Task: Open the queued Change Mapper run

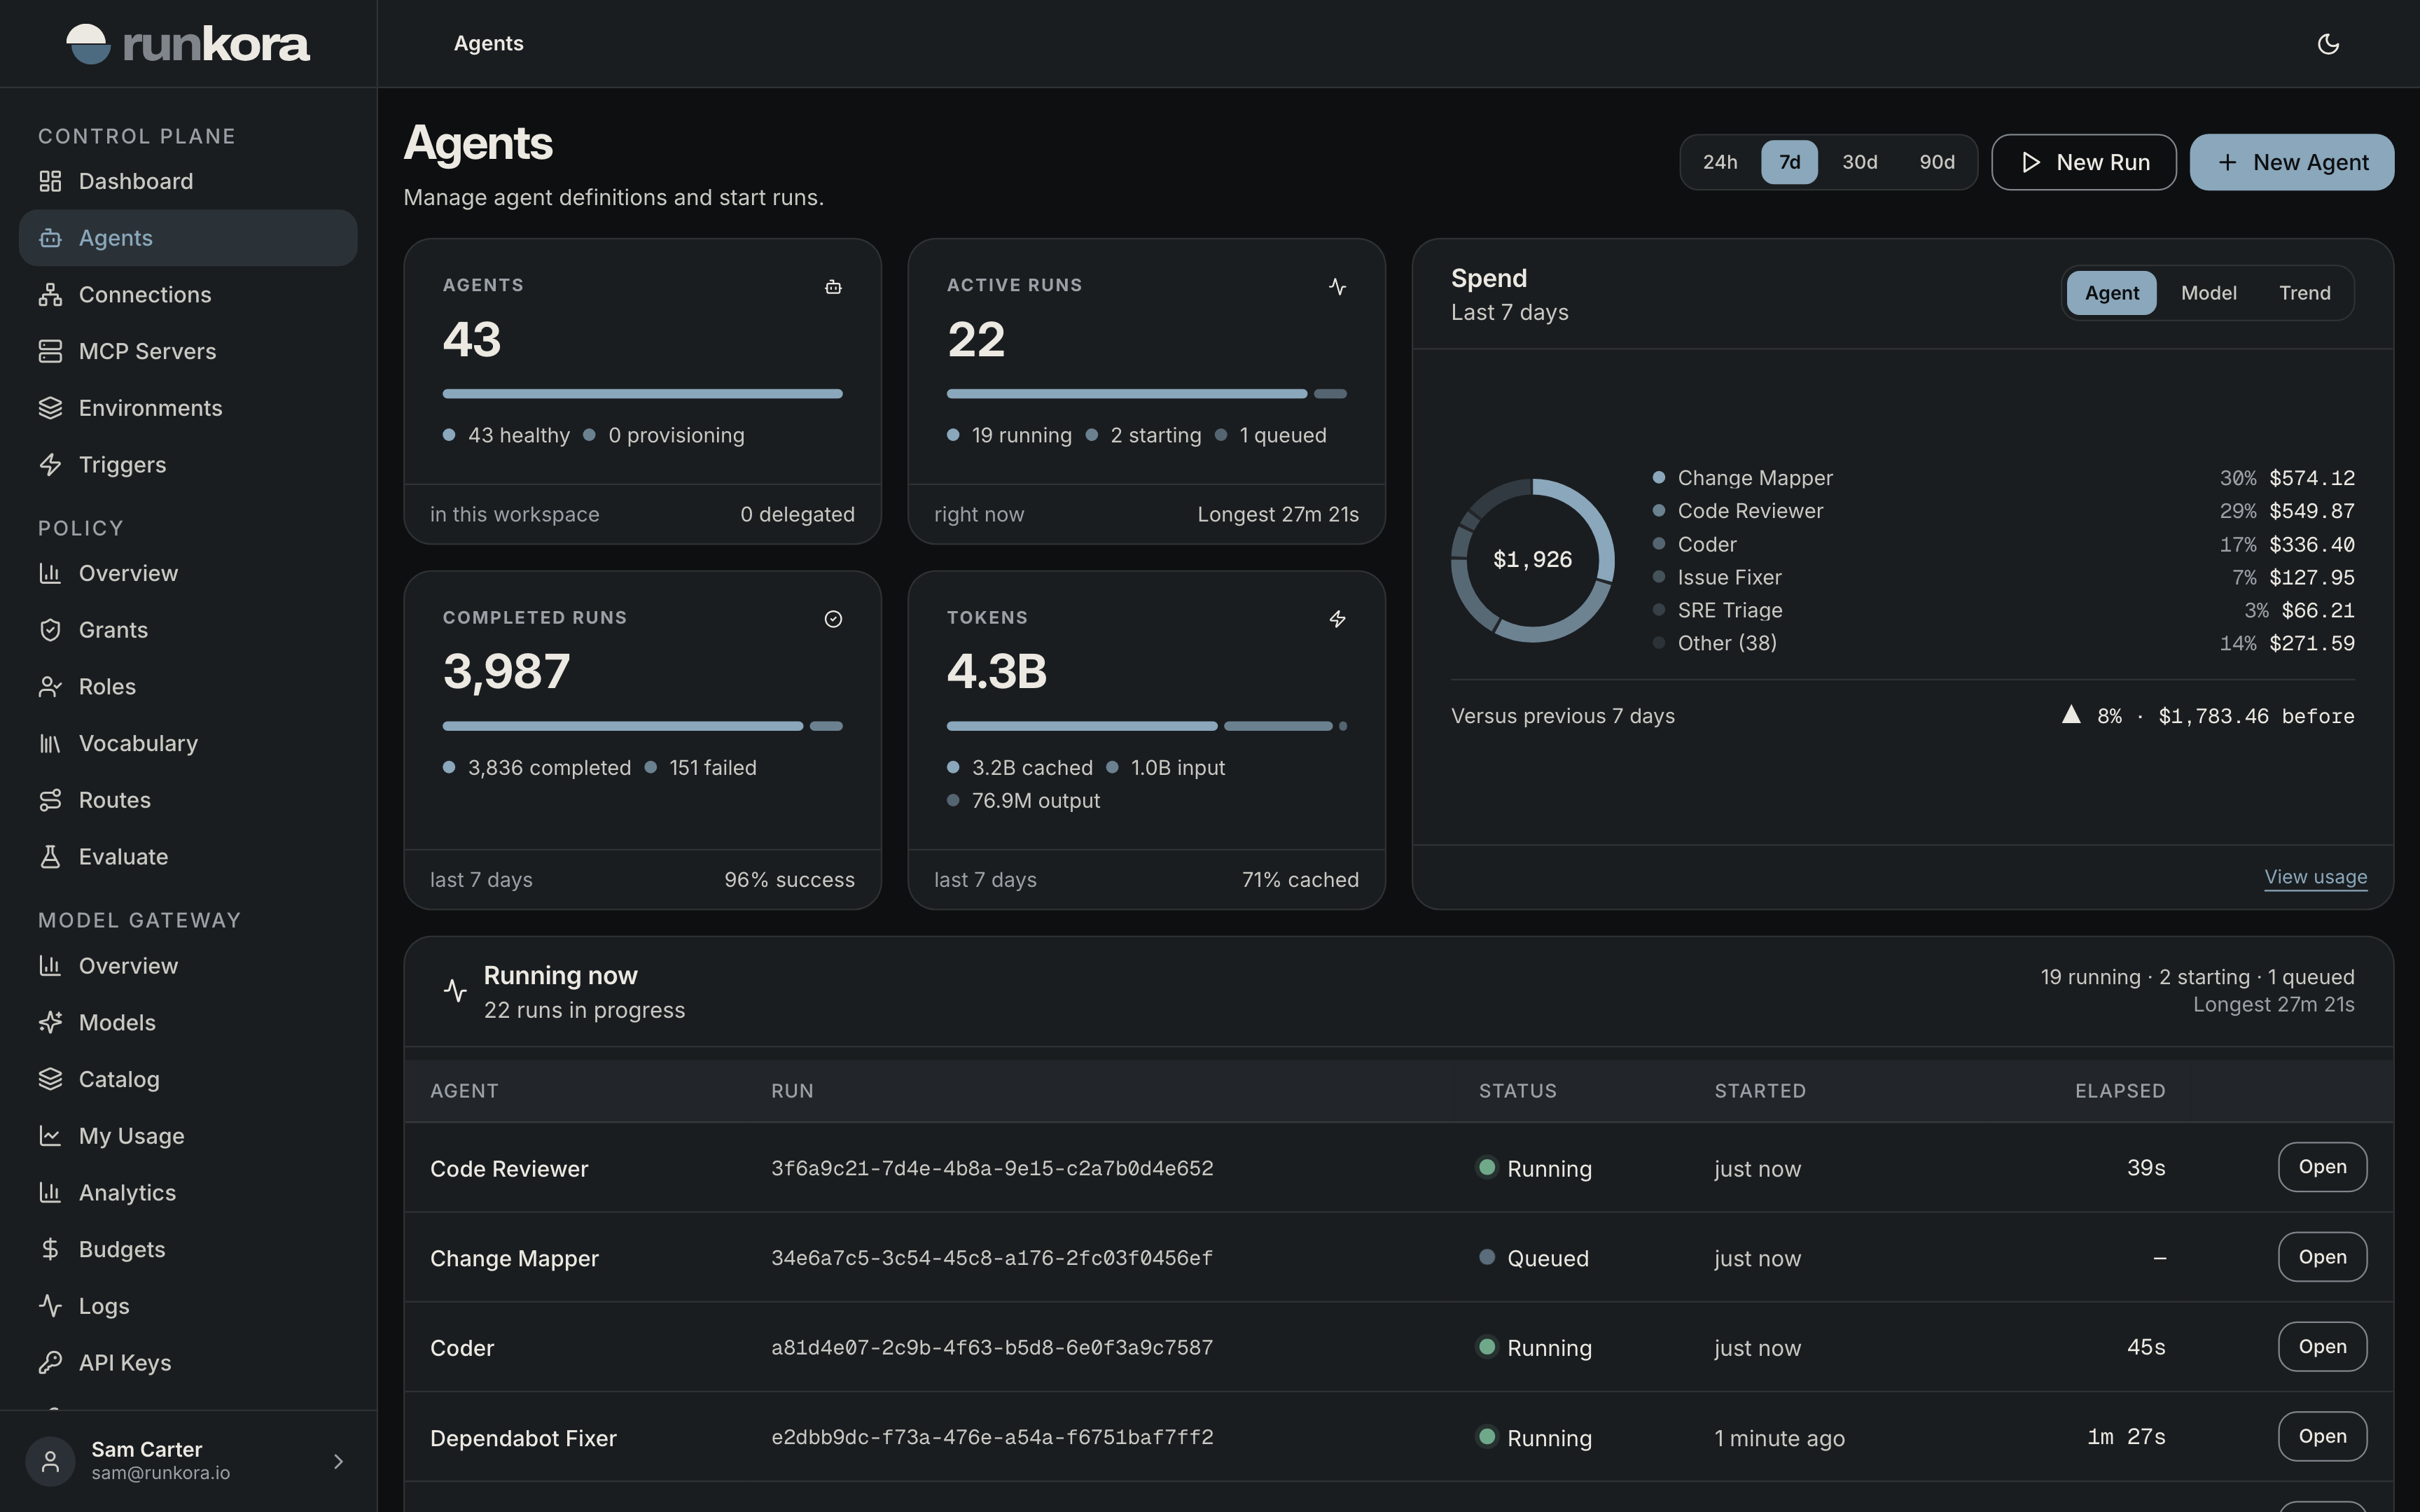Action: (2322, 1257)
